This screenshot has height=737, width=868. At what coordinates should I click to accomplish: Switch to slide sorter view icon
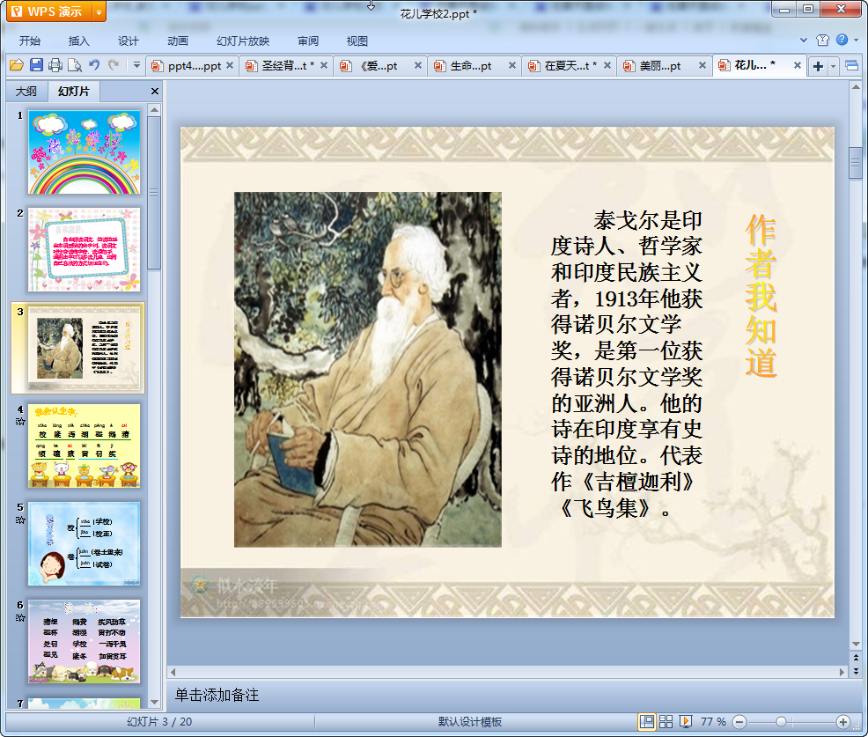tap(666, 721)
